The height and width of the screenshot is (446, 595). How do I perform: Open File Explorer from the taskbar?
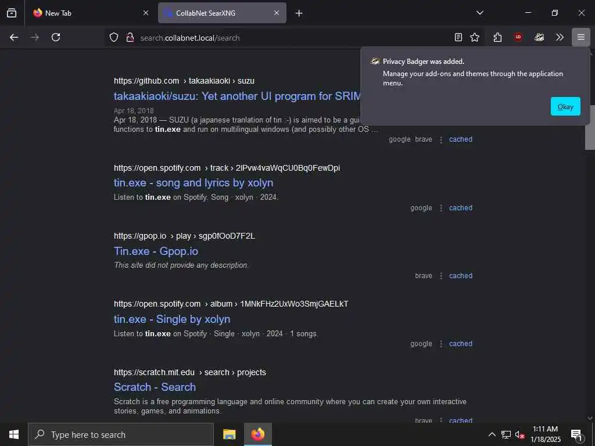(229, 434)
